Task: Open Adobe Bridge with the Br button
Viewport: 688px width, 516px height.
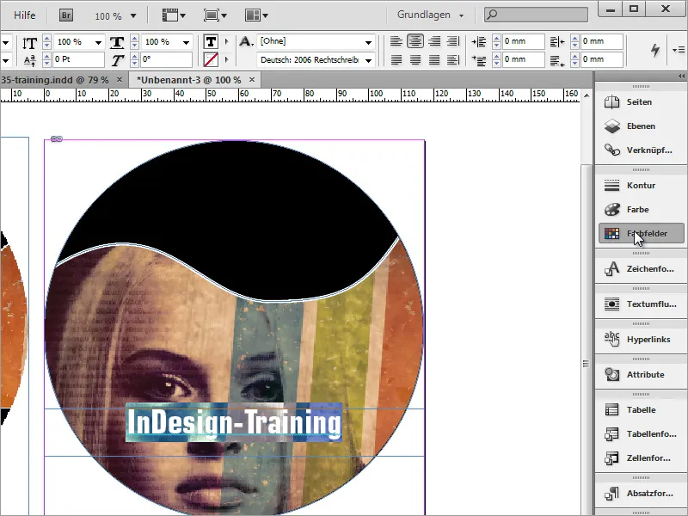Action: (66, 15)
